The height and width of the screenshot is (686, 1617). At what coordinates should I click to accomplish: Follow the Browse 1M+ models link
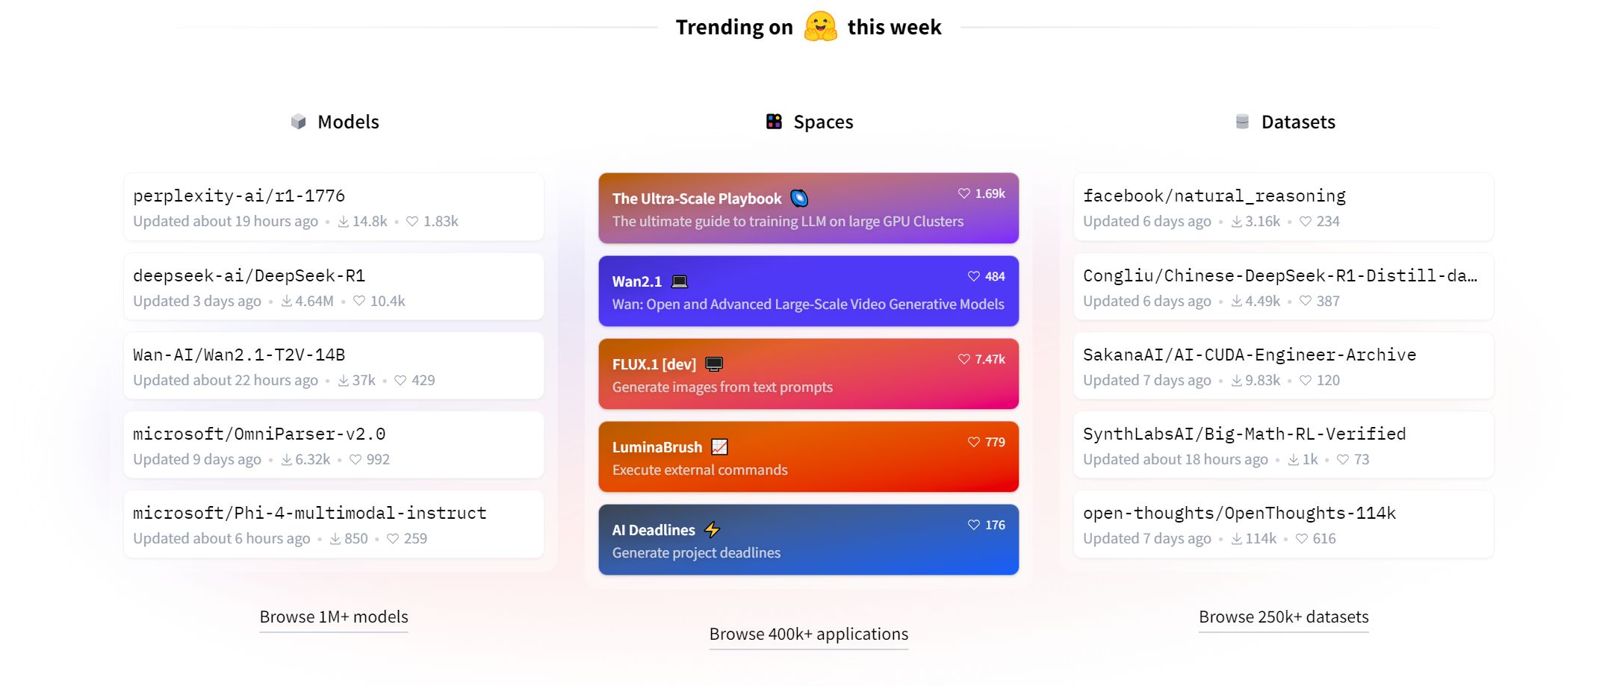click(x=334, y=617)
